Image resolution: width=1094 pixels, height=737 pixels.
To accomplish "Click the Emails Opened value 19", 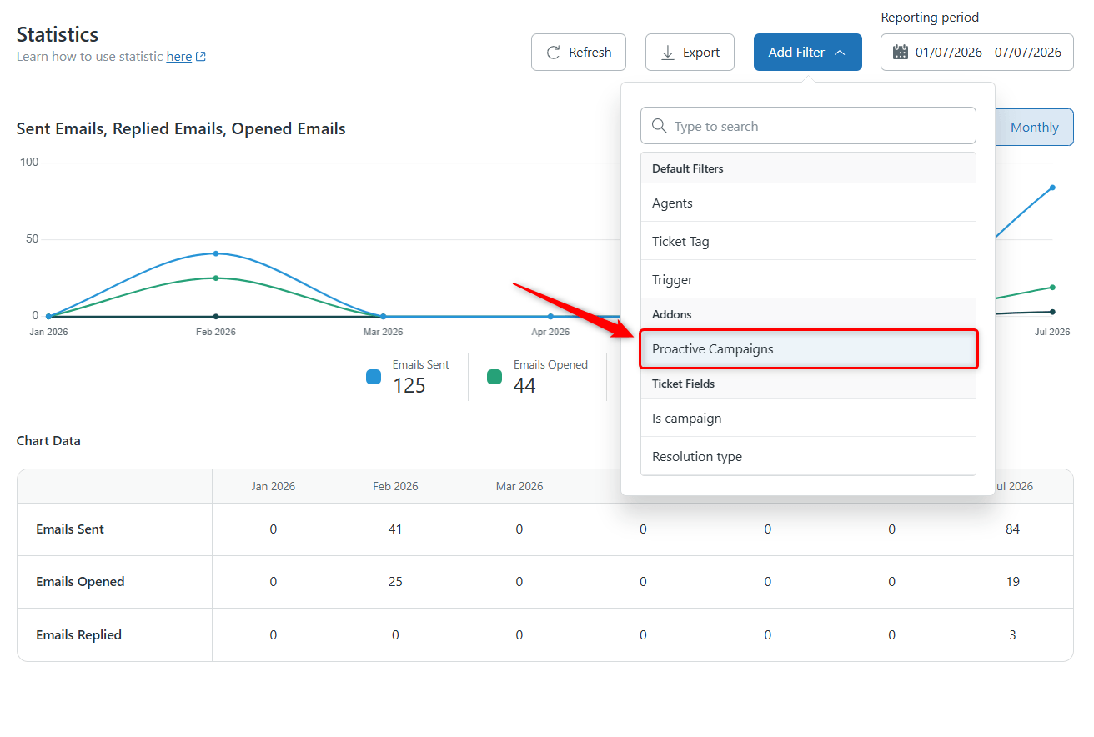I will [x=1012, y=581].
